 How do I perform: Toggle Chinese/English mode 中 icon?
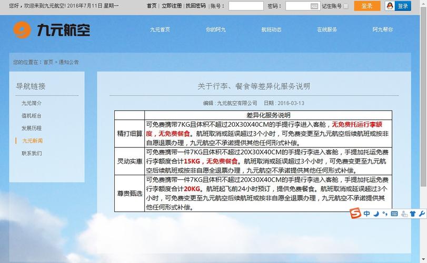click(366, 214)
